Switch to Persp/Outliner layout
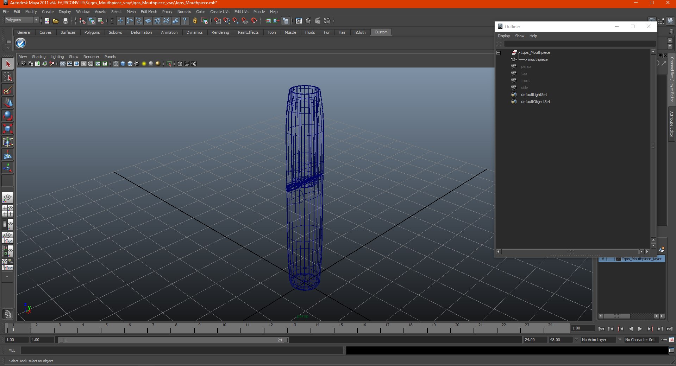The image size is (676, 366). tap(8, 224)
